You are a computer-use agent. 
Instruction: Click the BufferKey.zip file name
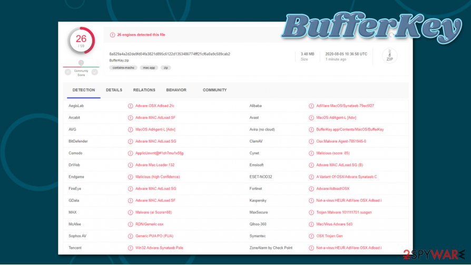(x=119, y=60)
